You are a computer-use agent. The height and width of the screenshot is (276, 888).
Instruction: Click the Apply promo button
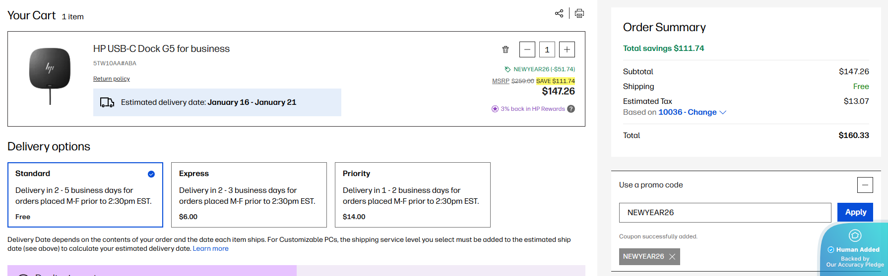855,212
